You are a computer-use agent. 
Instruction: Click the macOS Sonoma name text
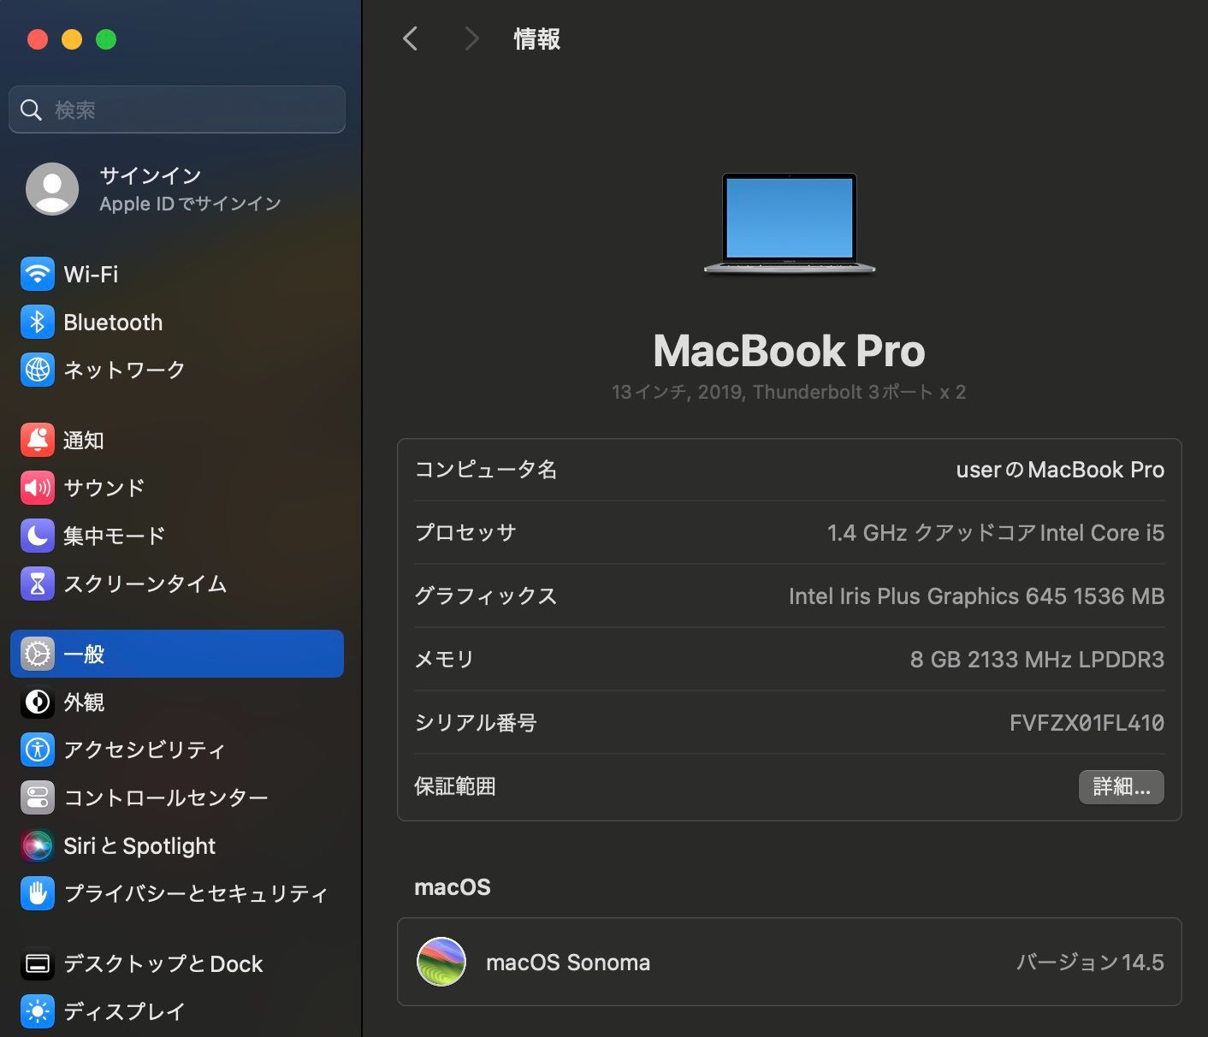pos(568,962)
